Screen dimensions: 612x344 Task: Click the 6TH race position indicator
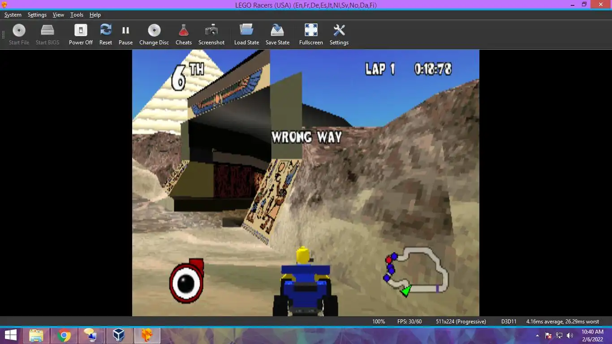click(188, 77)
